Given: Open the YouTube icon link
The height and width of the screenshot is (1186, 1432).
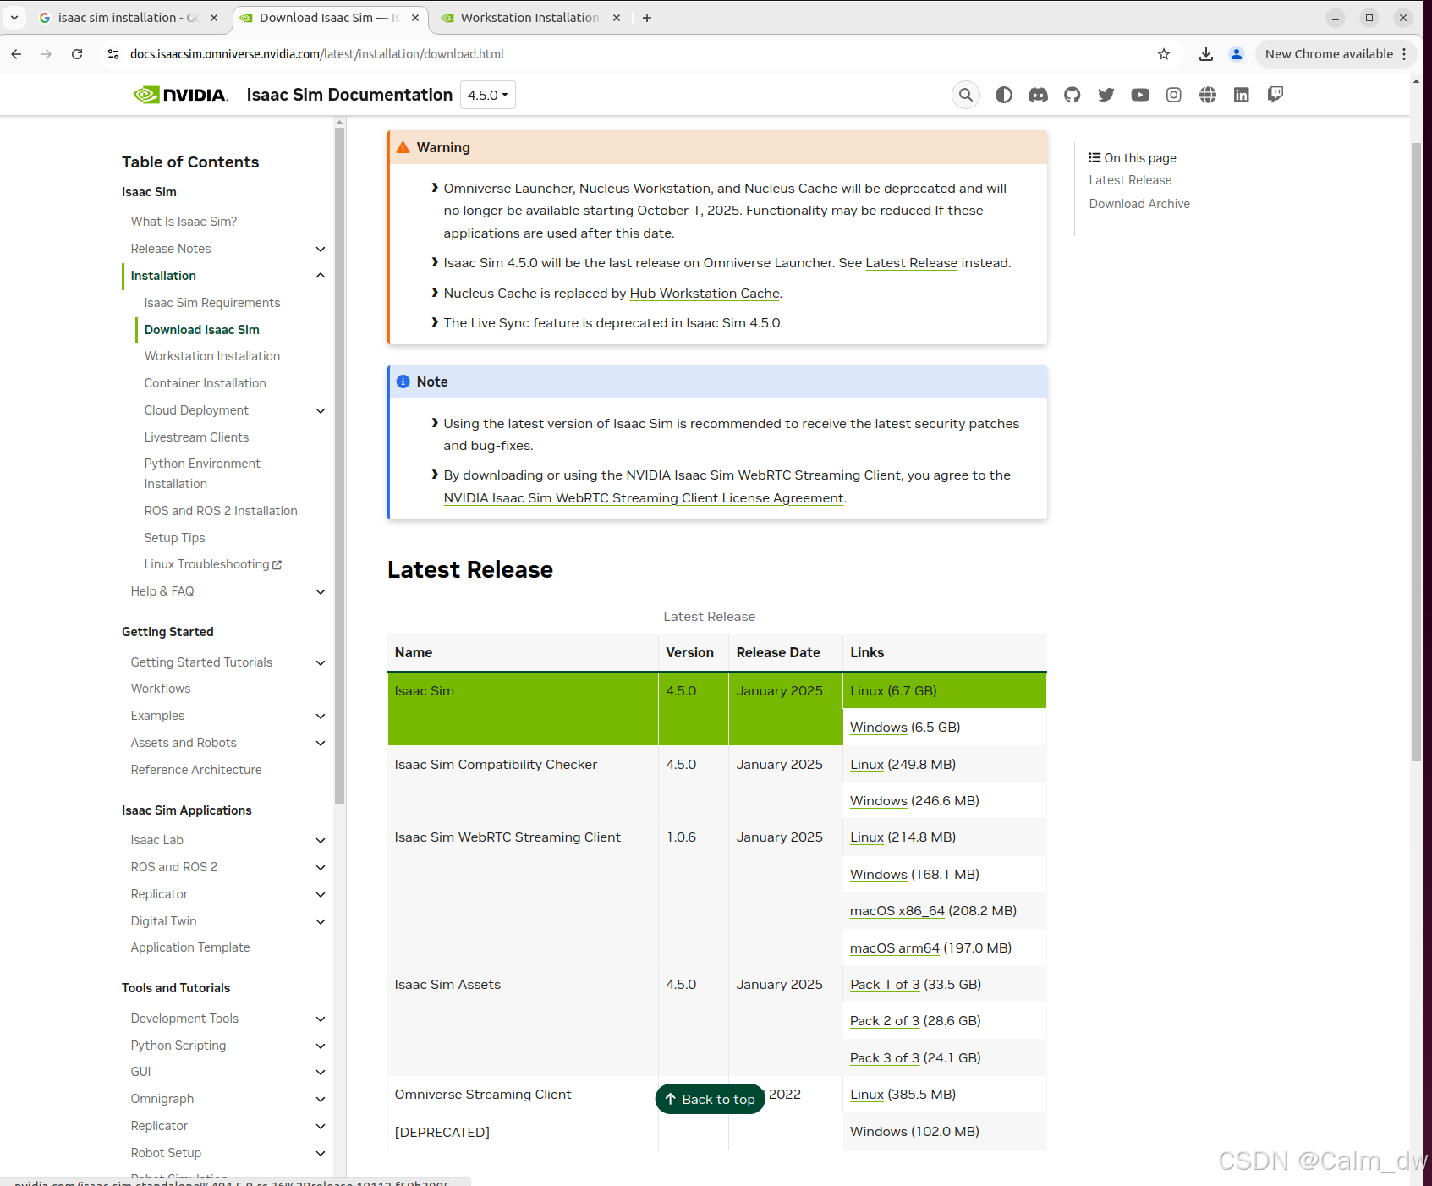Looking at the screenshot, I should click(1140, 95).
